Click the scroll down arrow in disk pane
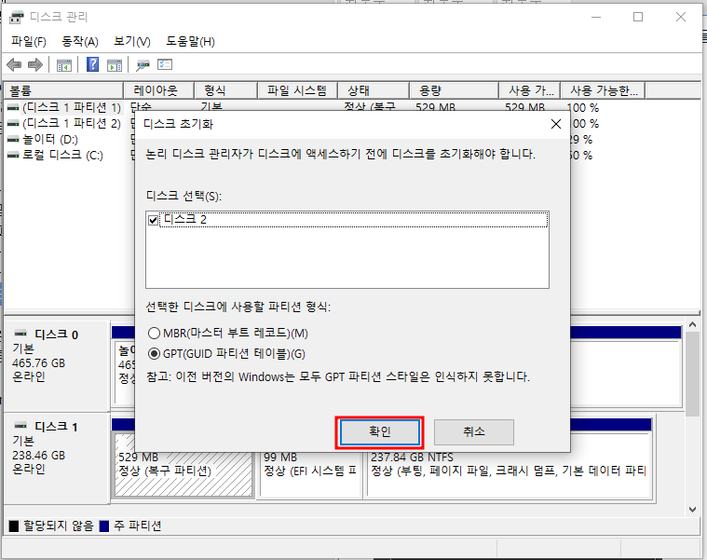This screenshot has width=707, height=560. coord(693,509)
